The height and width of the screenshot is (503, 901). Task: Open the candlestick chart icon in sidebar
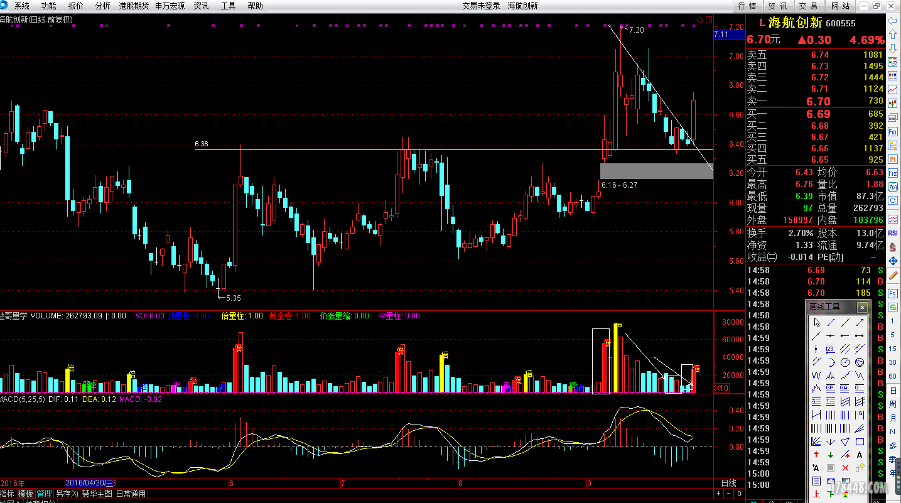tap(893, 104)
